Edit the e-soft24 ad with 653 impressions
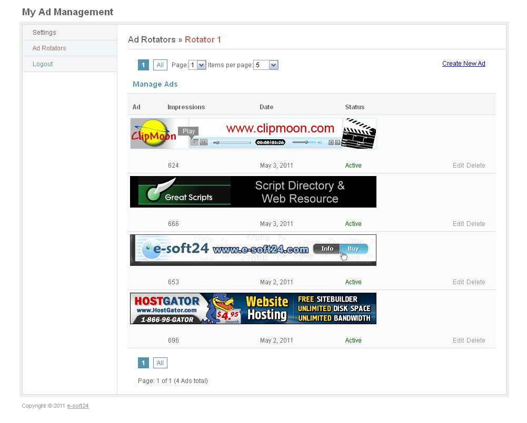Viewport: 527px width, 423px height. (458, 282)
